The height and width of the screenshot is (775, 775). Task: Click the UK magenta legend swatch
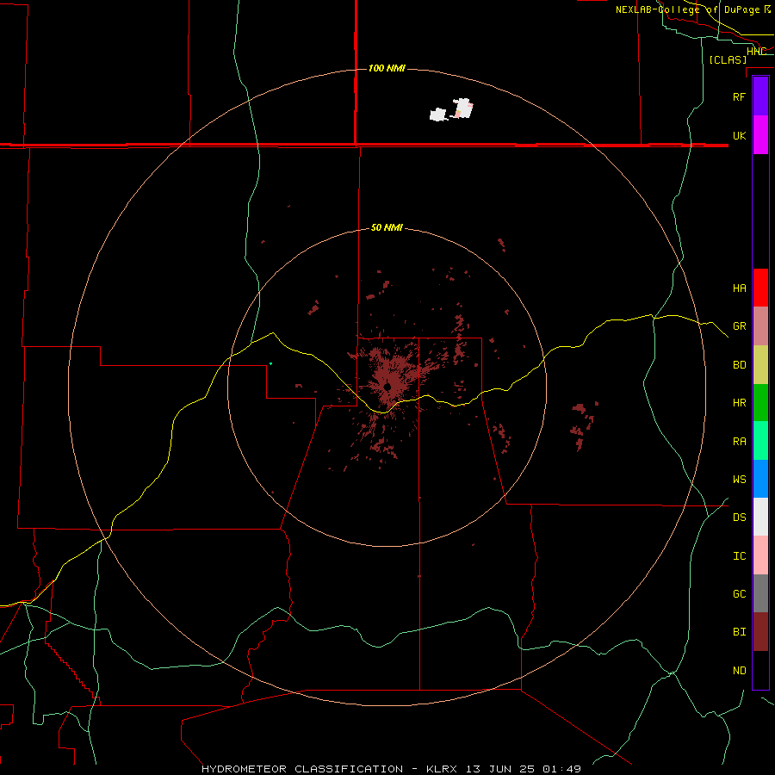(760, 135)
